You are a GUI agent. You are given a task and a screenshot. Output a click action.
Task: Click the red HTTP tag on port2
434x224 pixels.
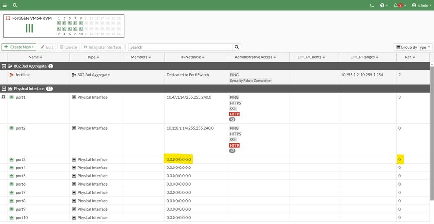[x=234, y=145]
